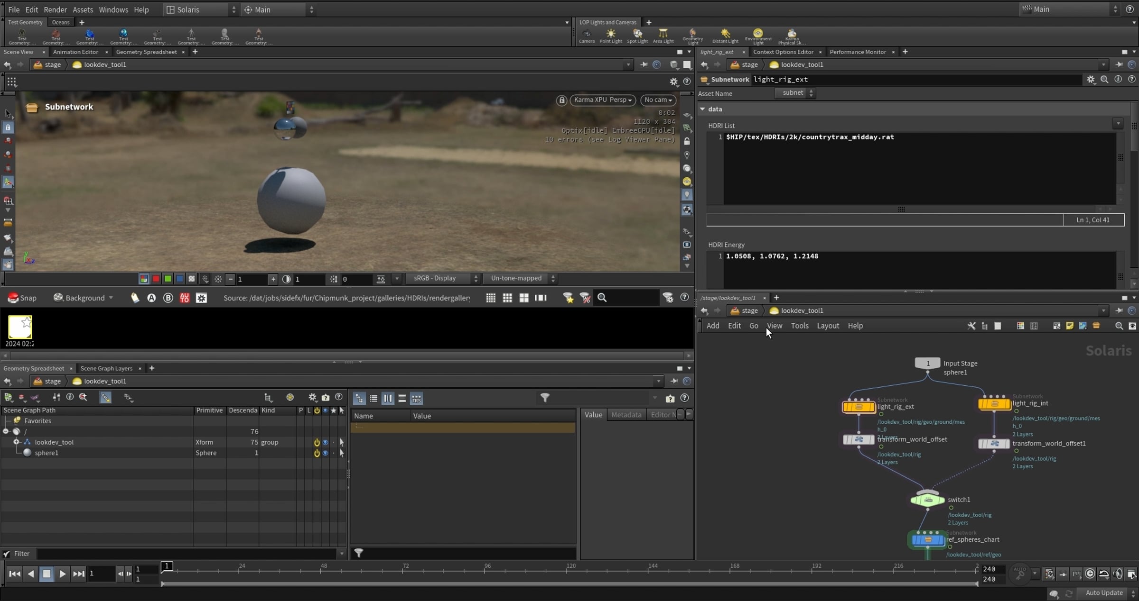Open the Karma XPU Persp dropdown

(x=602, y=100)
